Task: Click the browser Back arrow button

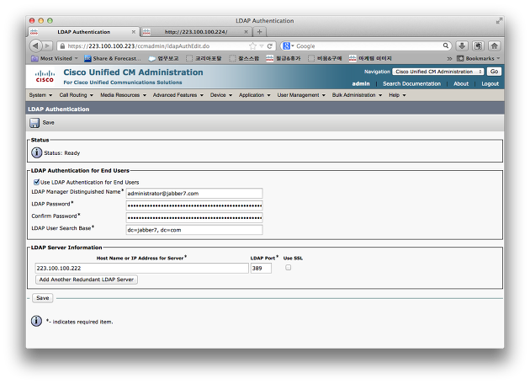Action: click(35, 45)
